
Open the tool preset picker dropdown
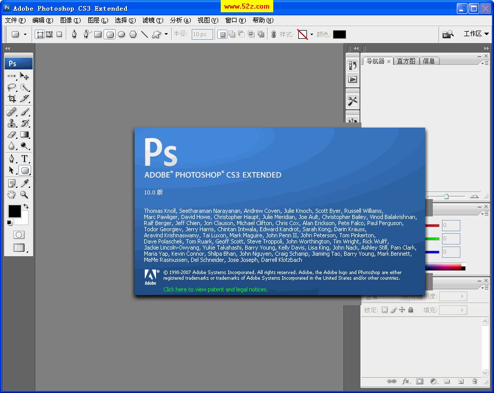pyautogui.click(x=25, y=35)
